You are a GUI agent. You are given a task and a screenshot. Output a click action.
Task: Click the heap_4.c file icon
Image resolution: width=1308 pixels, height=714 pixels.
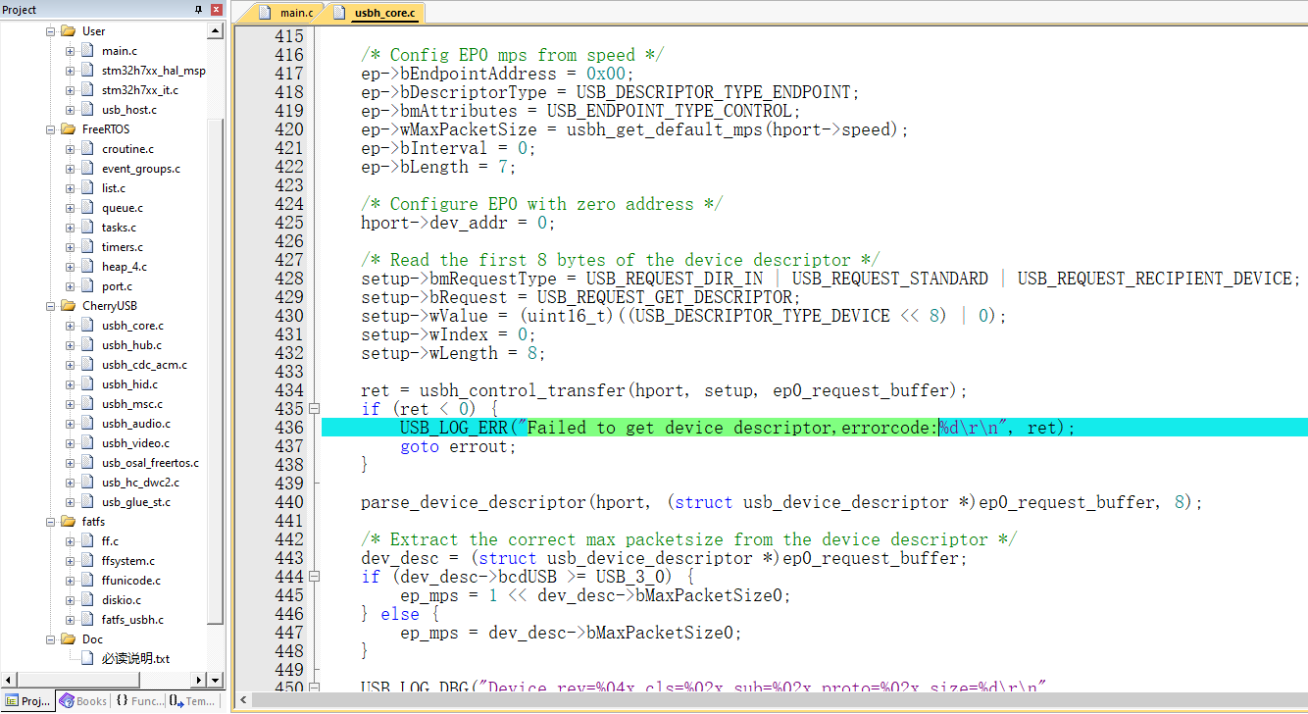88,267
